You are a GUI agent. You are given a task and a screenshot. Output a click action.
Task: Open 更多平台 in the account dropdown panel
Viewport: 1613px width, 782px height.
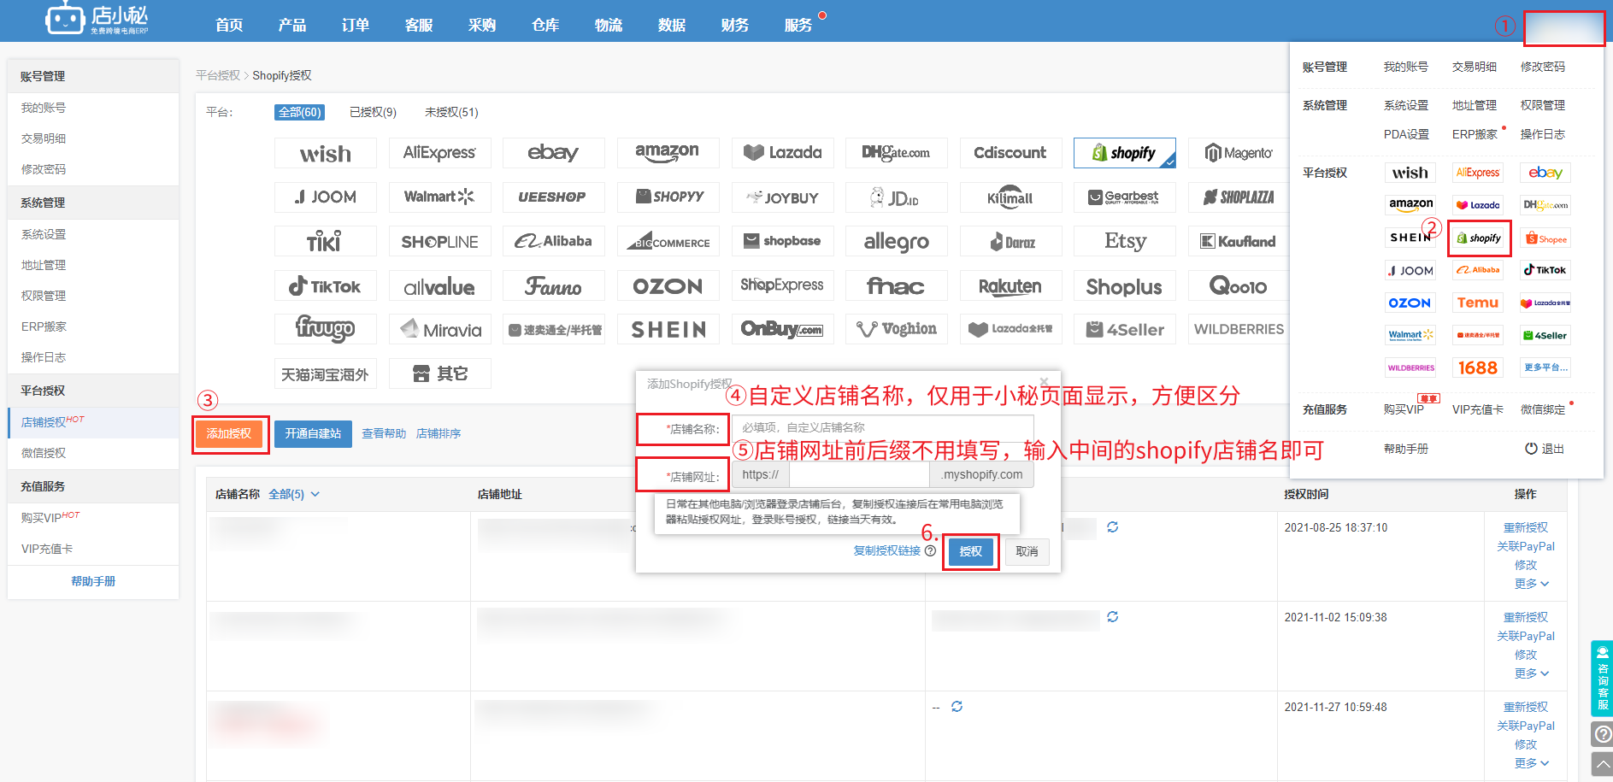[x=1545, y=367]
